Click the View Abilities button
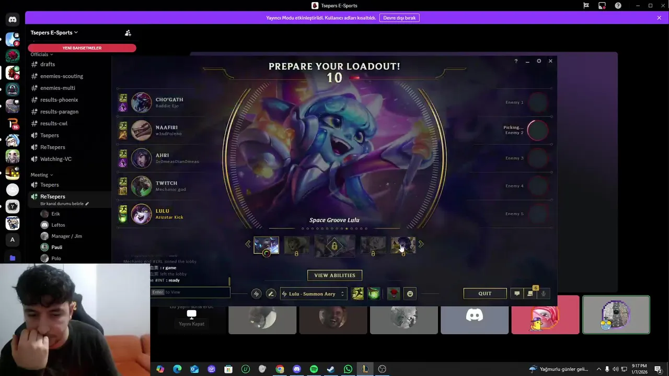The image size is (669, 376). [x=334, y=275]
